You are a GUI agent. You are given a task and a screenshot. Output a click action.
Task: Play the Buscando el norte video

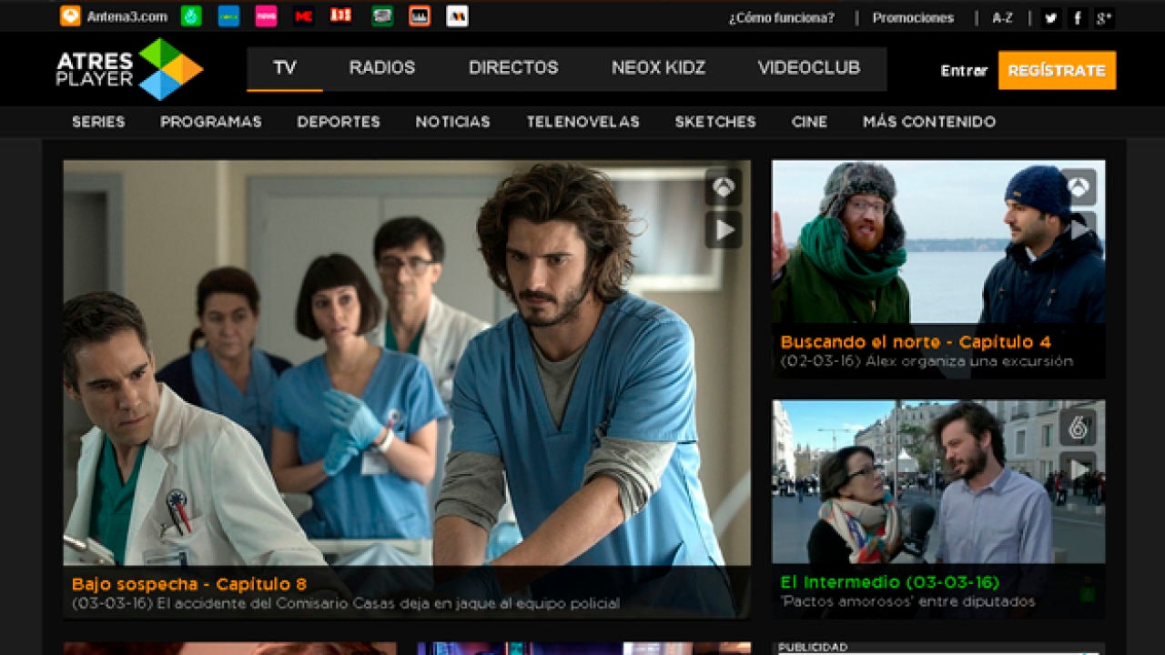(x=1078, y=229)
